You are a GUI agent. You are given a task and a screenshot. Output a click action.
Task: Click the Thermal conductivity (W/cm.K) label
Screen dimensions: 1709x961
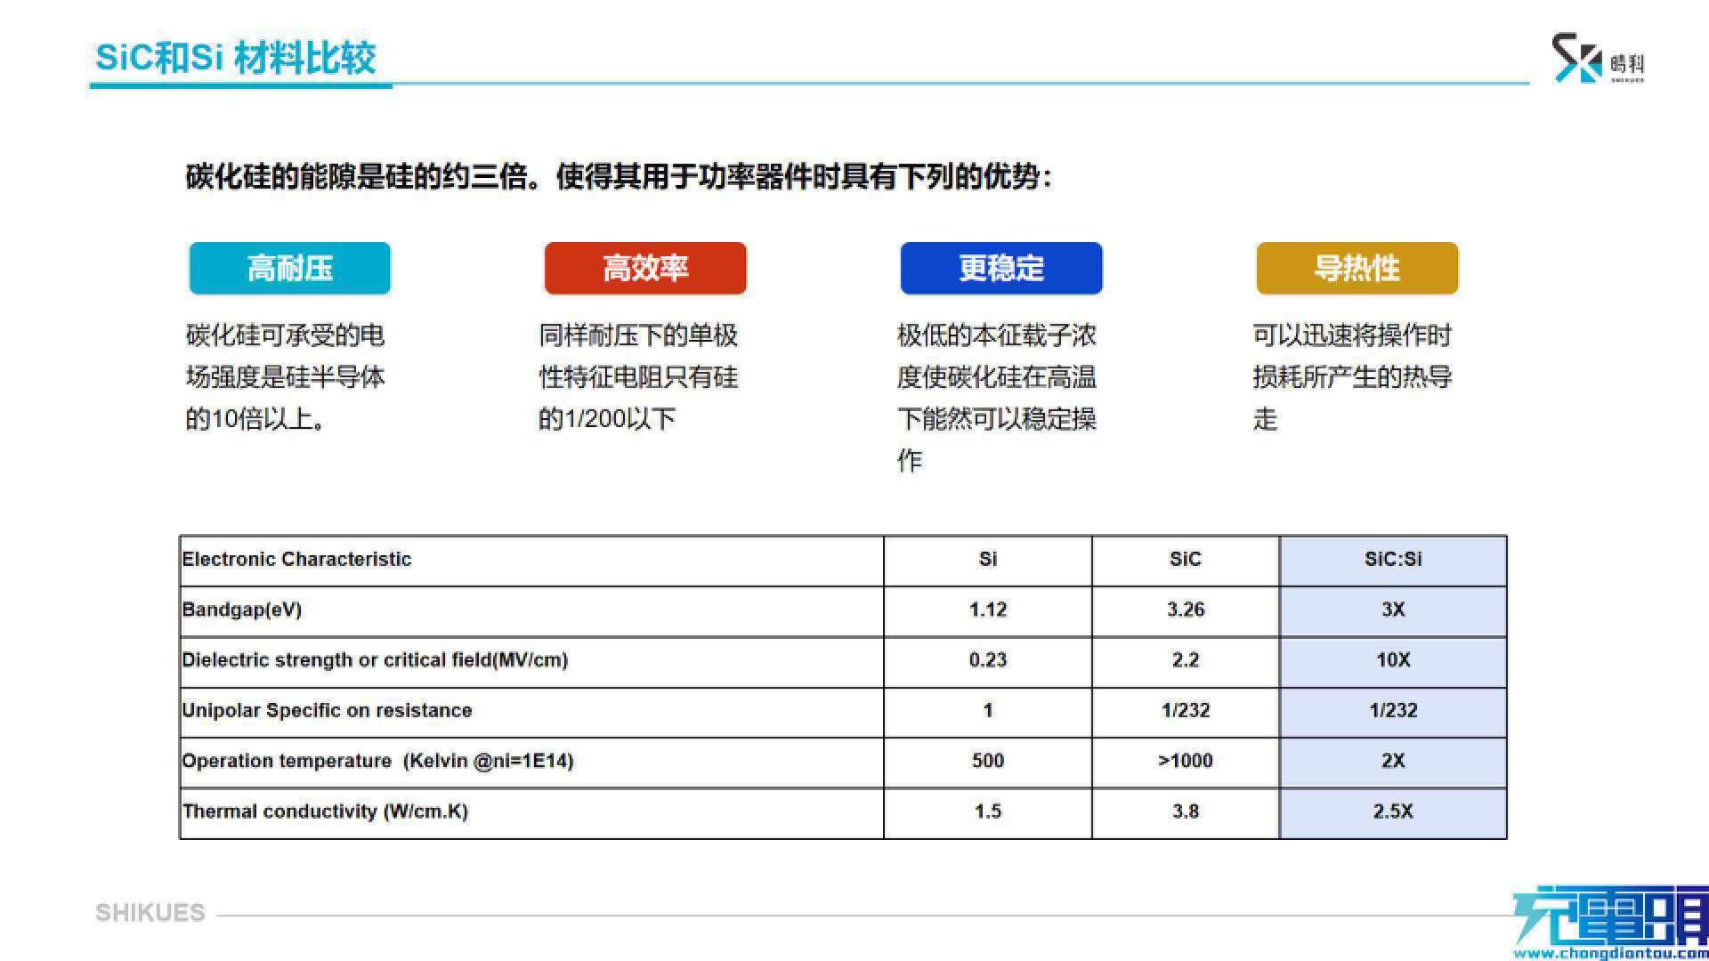[x=325, y=812]
